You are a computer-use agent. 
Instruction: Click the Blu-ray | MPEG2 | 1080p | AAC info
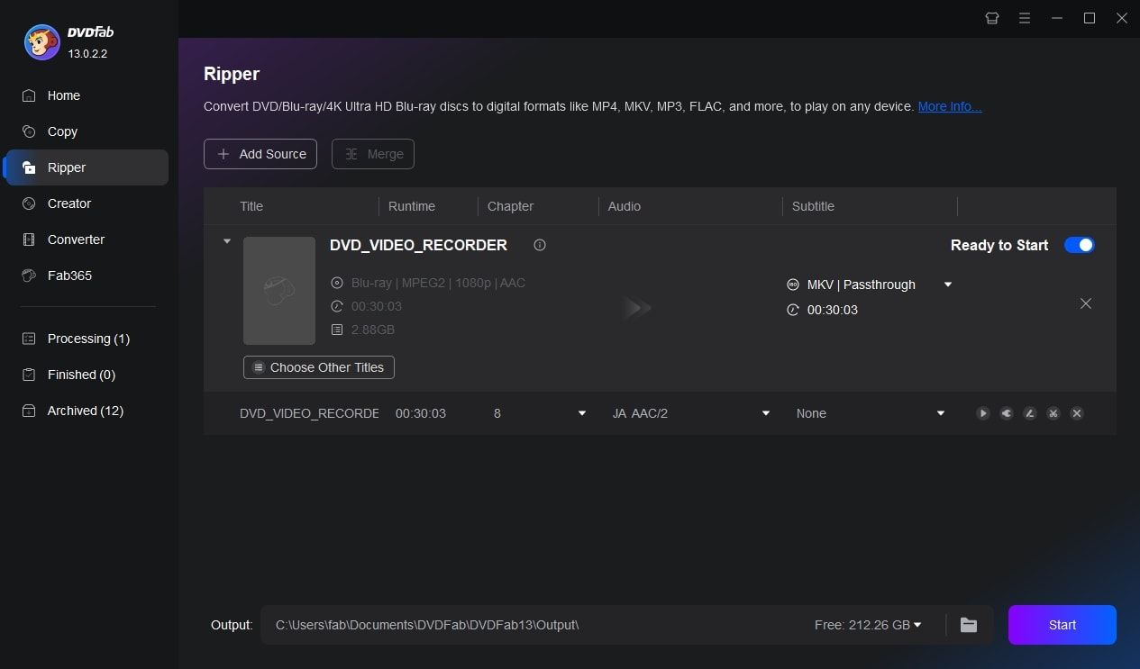click(x=438, y=283)
